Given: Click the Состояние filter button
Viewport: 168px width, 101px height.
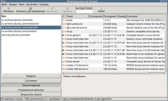Looking at the screenshot, I should pyautogui.click(x=31, y=81).
